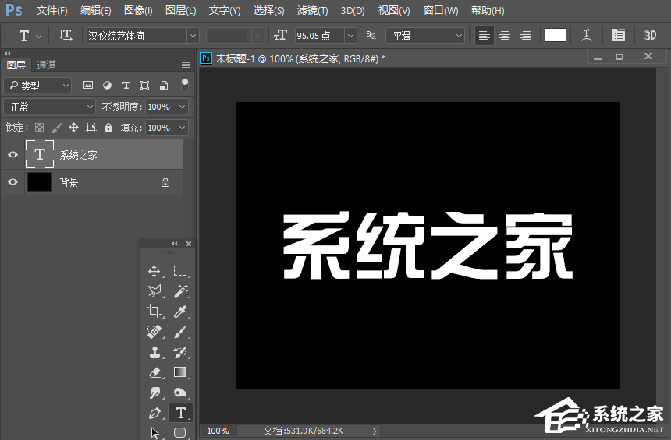This screenshot has width=671, height=440.
Task: Select the Brush tool
Action: (180, 332)
